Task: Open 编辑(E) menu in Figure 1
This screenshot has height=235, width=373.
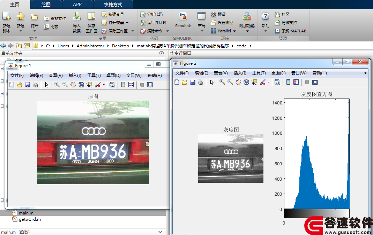Action: coord(36,76)
